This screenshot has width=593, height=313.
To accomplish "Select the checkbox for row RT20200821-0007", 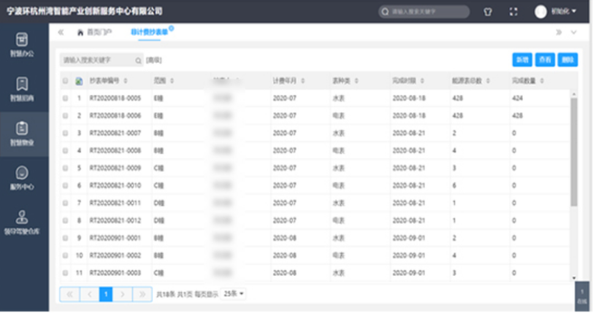I will coord(66,133).
